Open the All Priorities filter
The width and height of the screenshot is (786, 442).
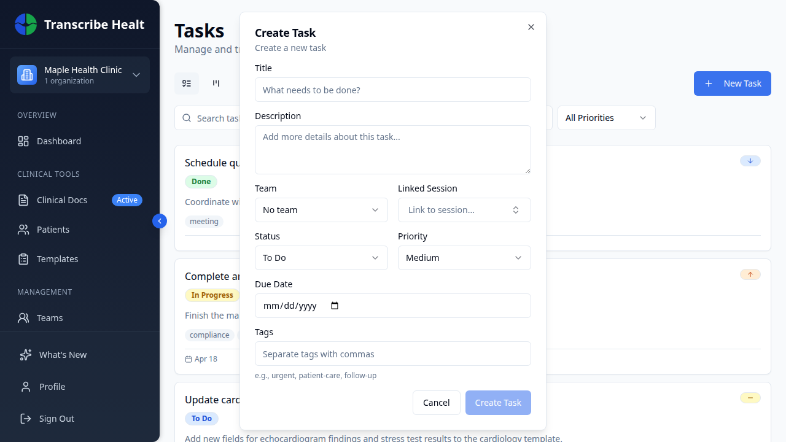pyautogui.click(x=605, y=117)
